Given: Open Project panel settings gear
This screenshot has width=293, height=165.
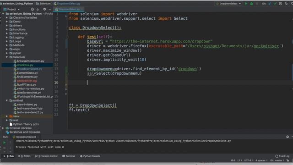Looking at the screenshot, I should point(44,9).
